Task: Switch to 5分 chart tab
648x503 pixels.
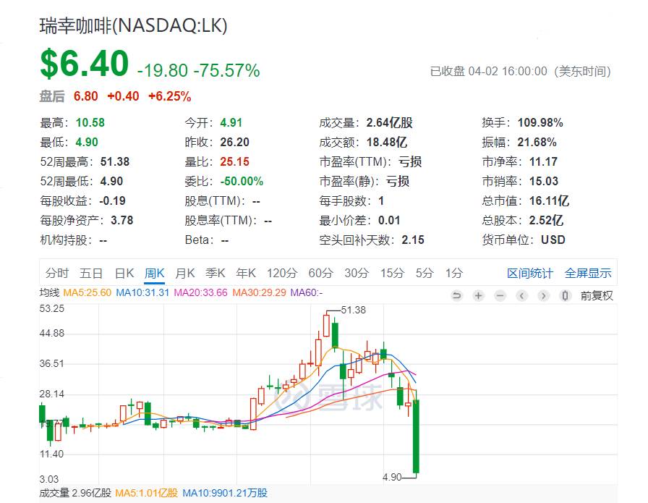Action: click(425, 273)
